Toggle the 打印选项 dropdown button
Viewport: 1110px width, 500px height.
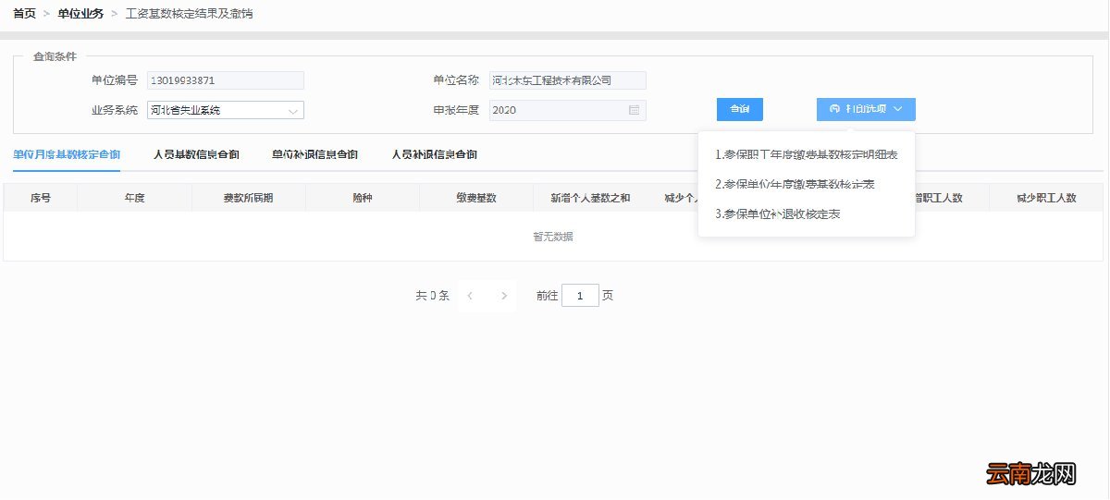pos(866,109)
